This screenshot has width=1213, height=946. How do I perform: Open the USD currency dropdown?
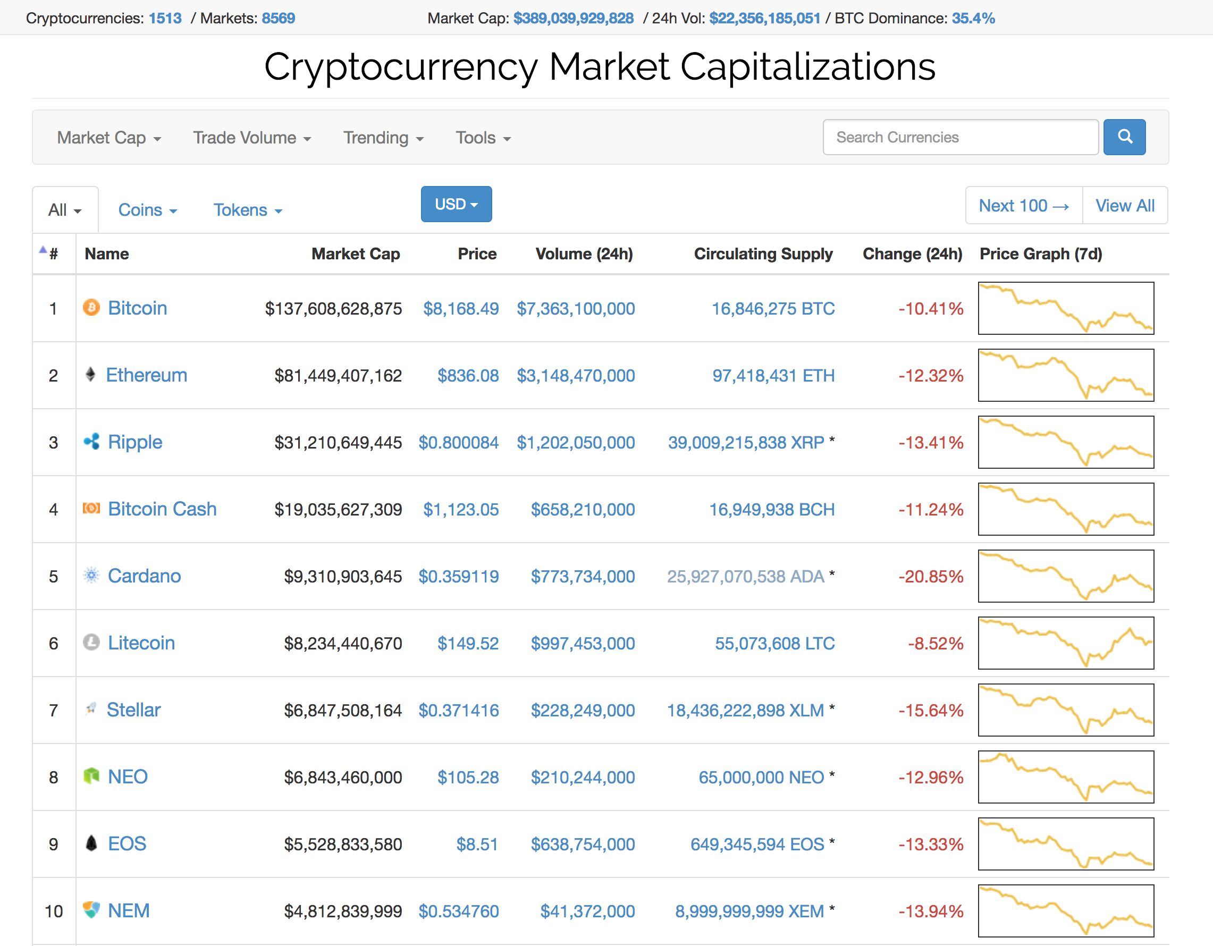pyautogui.click(x=456, y=204)
